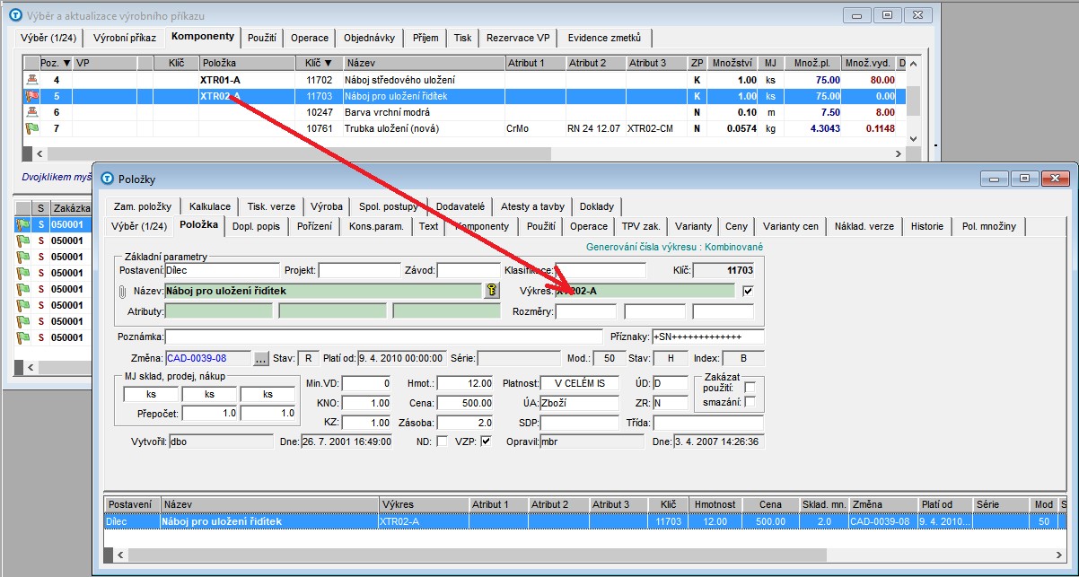
Task: Click the status icon of row 6
Action: 32,112
